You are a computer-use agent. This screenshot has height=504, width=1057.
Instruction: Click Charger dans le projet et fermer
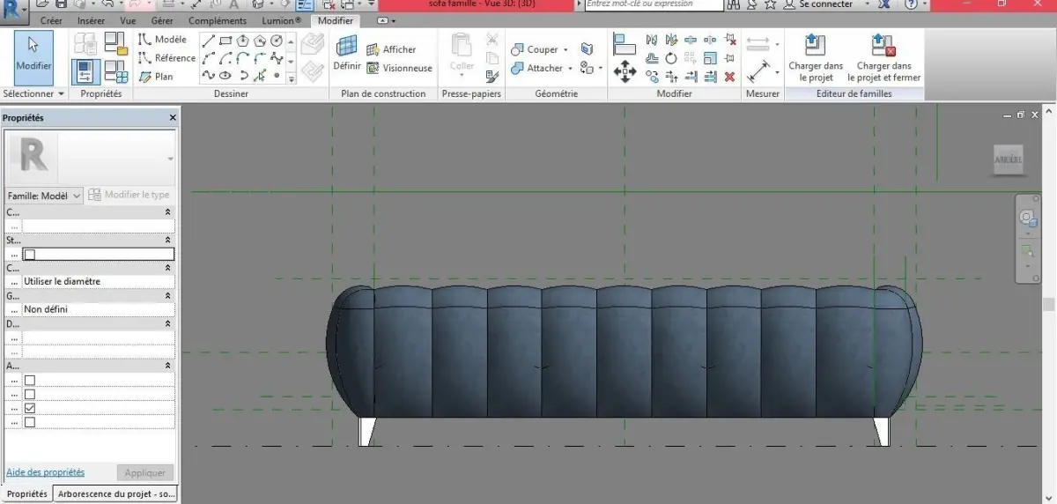point(883,58)
